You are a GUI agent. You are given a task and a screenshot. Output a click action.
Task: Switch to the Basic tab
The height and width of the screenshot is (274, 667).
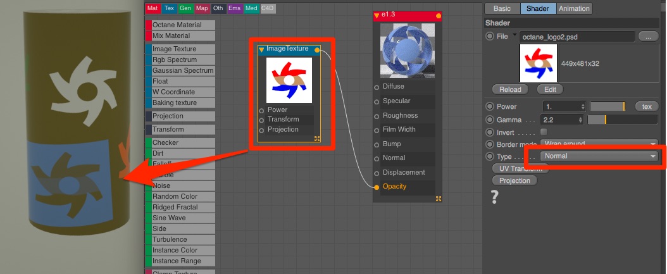pos(502,8)
